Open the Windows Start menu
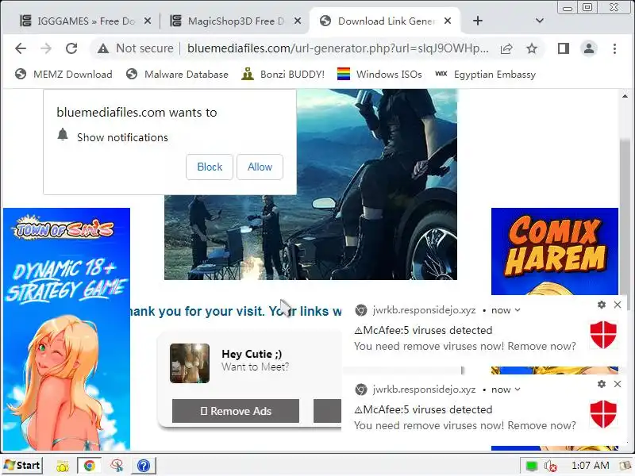Viewport: 635px width, 476px height. click(x=22, y=466)
